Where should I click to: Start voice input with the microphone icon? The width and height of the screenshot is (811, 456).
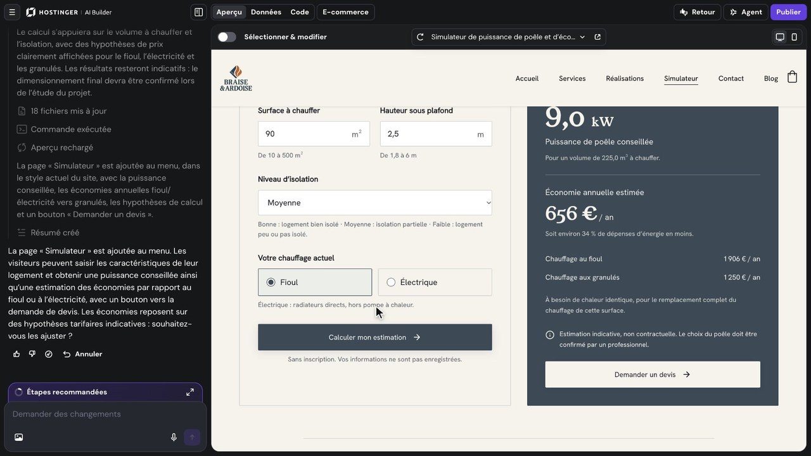(174, 437)
